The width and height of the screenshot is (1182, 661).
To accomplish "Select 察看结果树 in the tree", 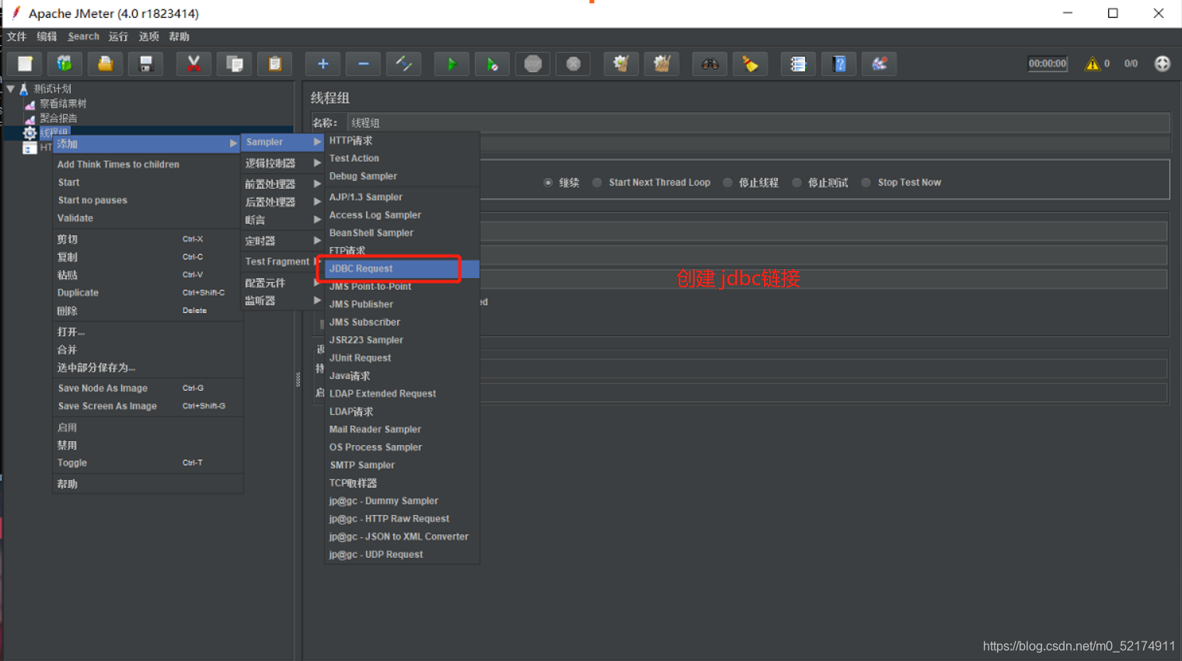I will point(63,103).
